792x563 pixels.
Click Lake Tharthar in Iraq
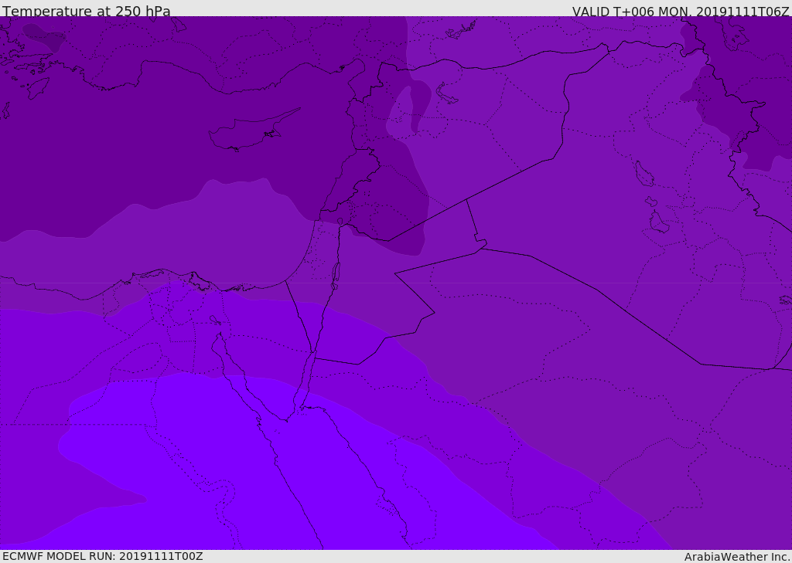pyautogui.click(x=643, y=174)
